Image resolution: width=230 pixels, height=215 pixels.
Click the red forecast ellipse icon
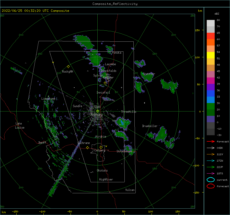pyautogui.click(x=211, y=186)
